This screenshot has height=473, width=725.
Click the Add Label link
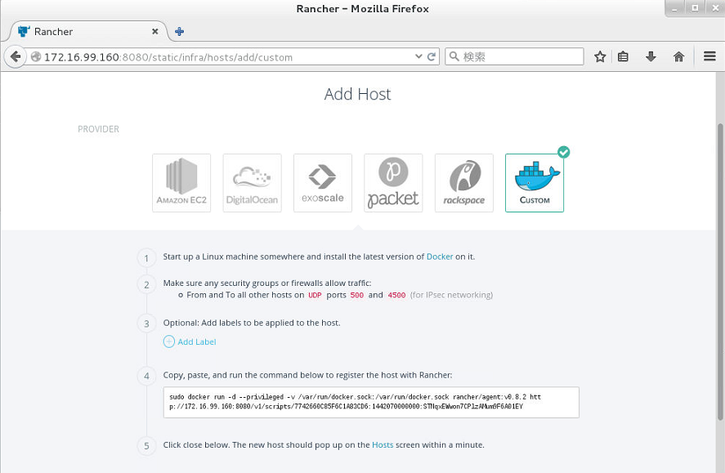point(196,341)
